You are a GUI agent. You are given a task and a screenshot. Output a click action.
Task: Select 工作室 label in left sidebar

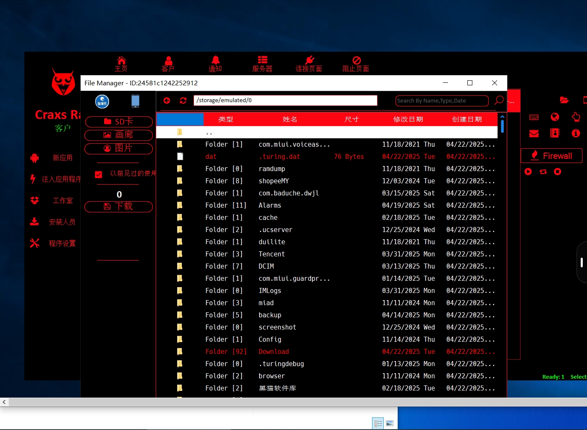[x=63, y=200]
